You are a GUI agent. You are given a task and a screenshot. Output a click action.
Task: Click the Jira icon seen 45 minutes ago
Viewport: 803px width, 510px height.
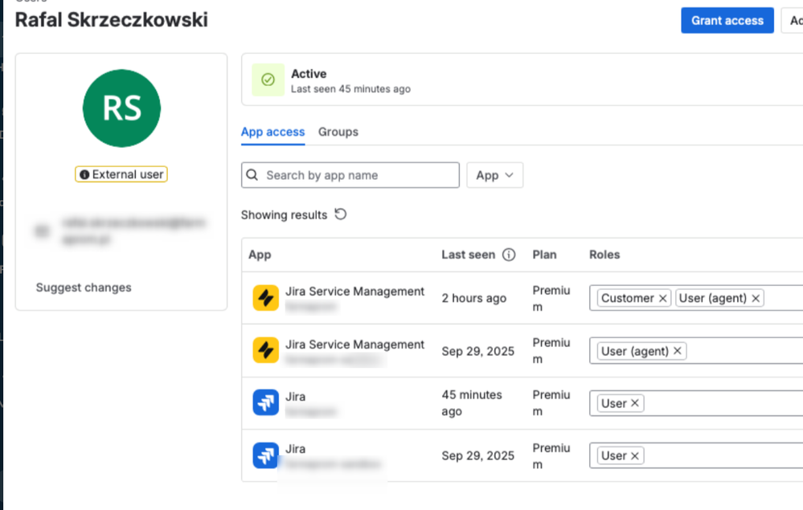tap(266, 402)
